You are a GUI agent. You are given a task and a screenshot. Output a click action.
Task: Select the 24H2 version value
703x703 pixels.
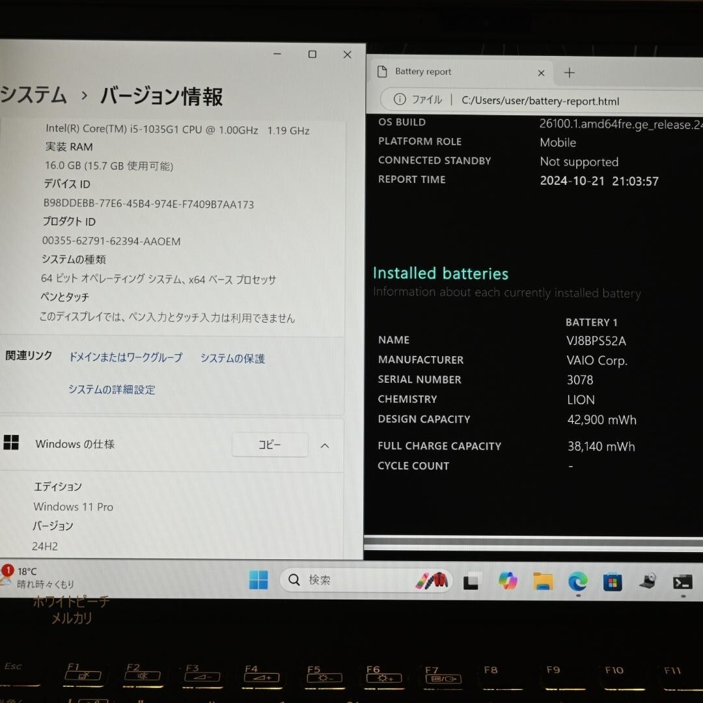(x=45, y=546)
